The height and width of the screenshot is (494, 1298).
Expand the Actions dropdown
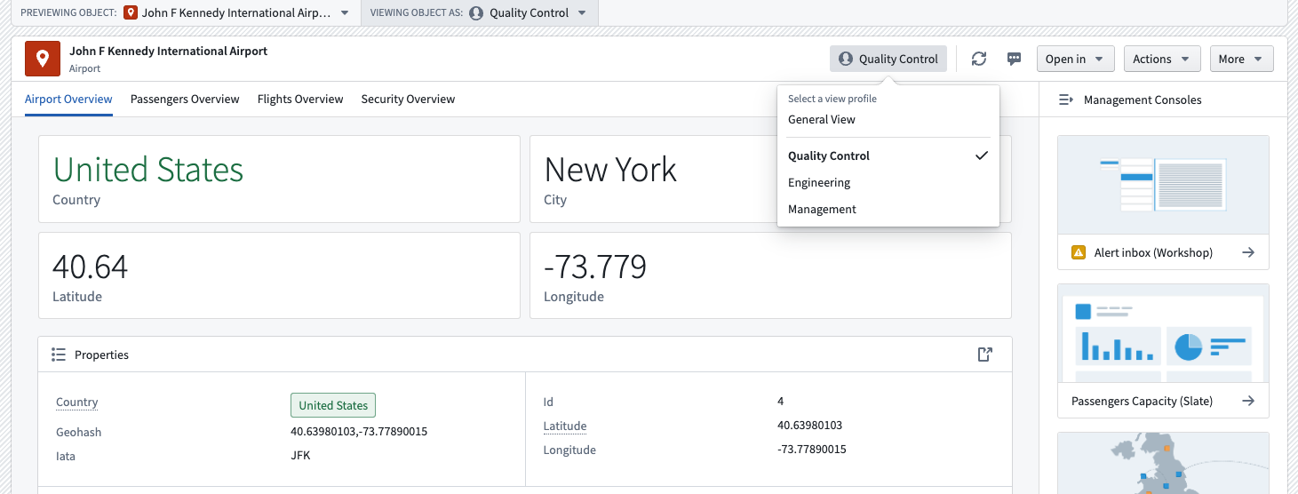[1162, 59]
